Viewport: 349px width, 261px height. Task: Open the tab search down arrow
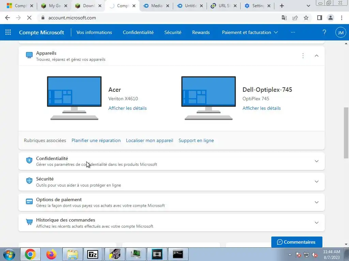pos(308,6)
